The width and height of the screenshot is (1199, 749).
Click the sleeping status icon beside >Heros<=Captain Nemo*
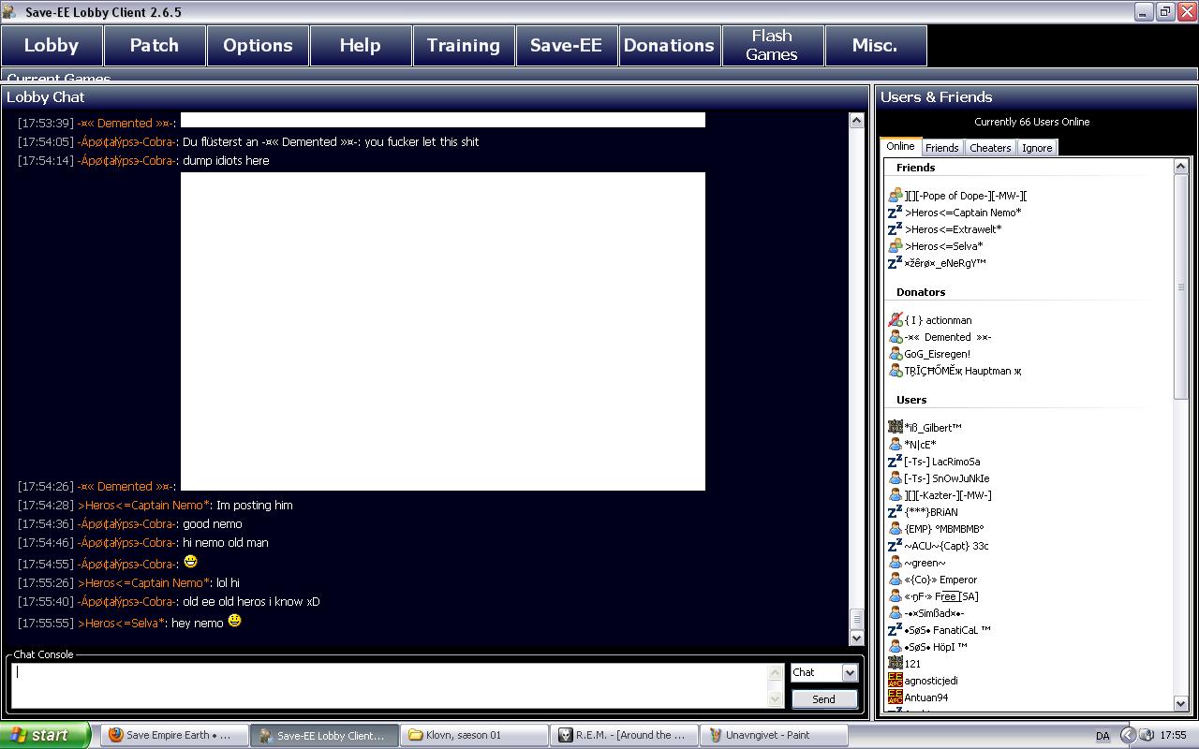coord(895,213)
